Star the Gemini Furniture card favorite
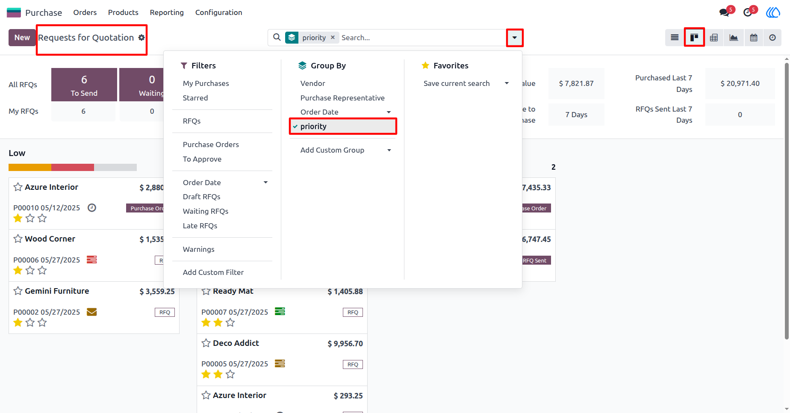 pyautogui.click(x=18, y=291)
